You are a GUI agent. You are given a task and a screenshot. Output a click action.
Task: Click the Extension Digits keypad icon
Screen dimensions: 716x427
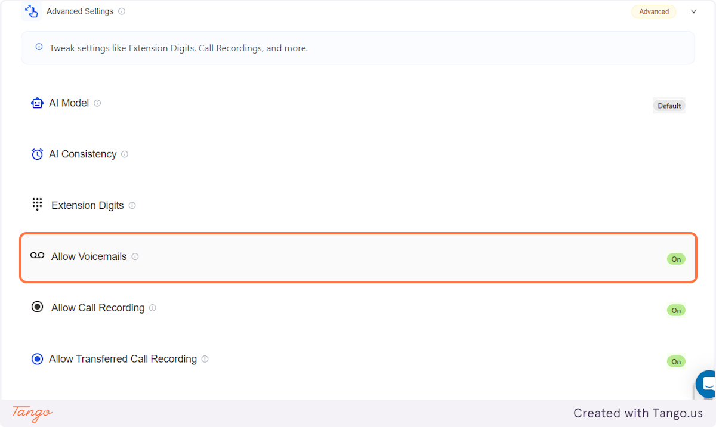37,205
